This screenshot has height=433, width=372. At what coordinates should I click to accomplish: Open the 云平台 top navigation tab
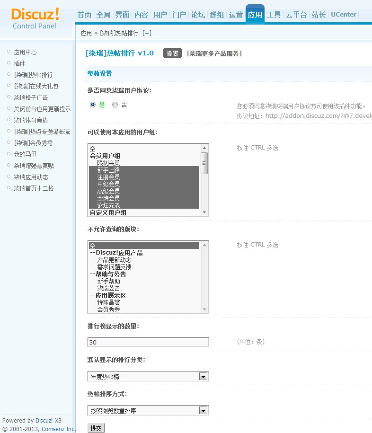coord(296,15)
